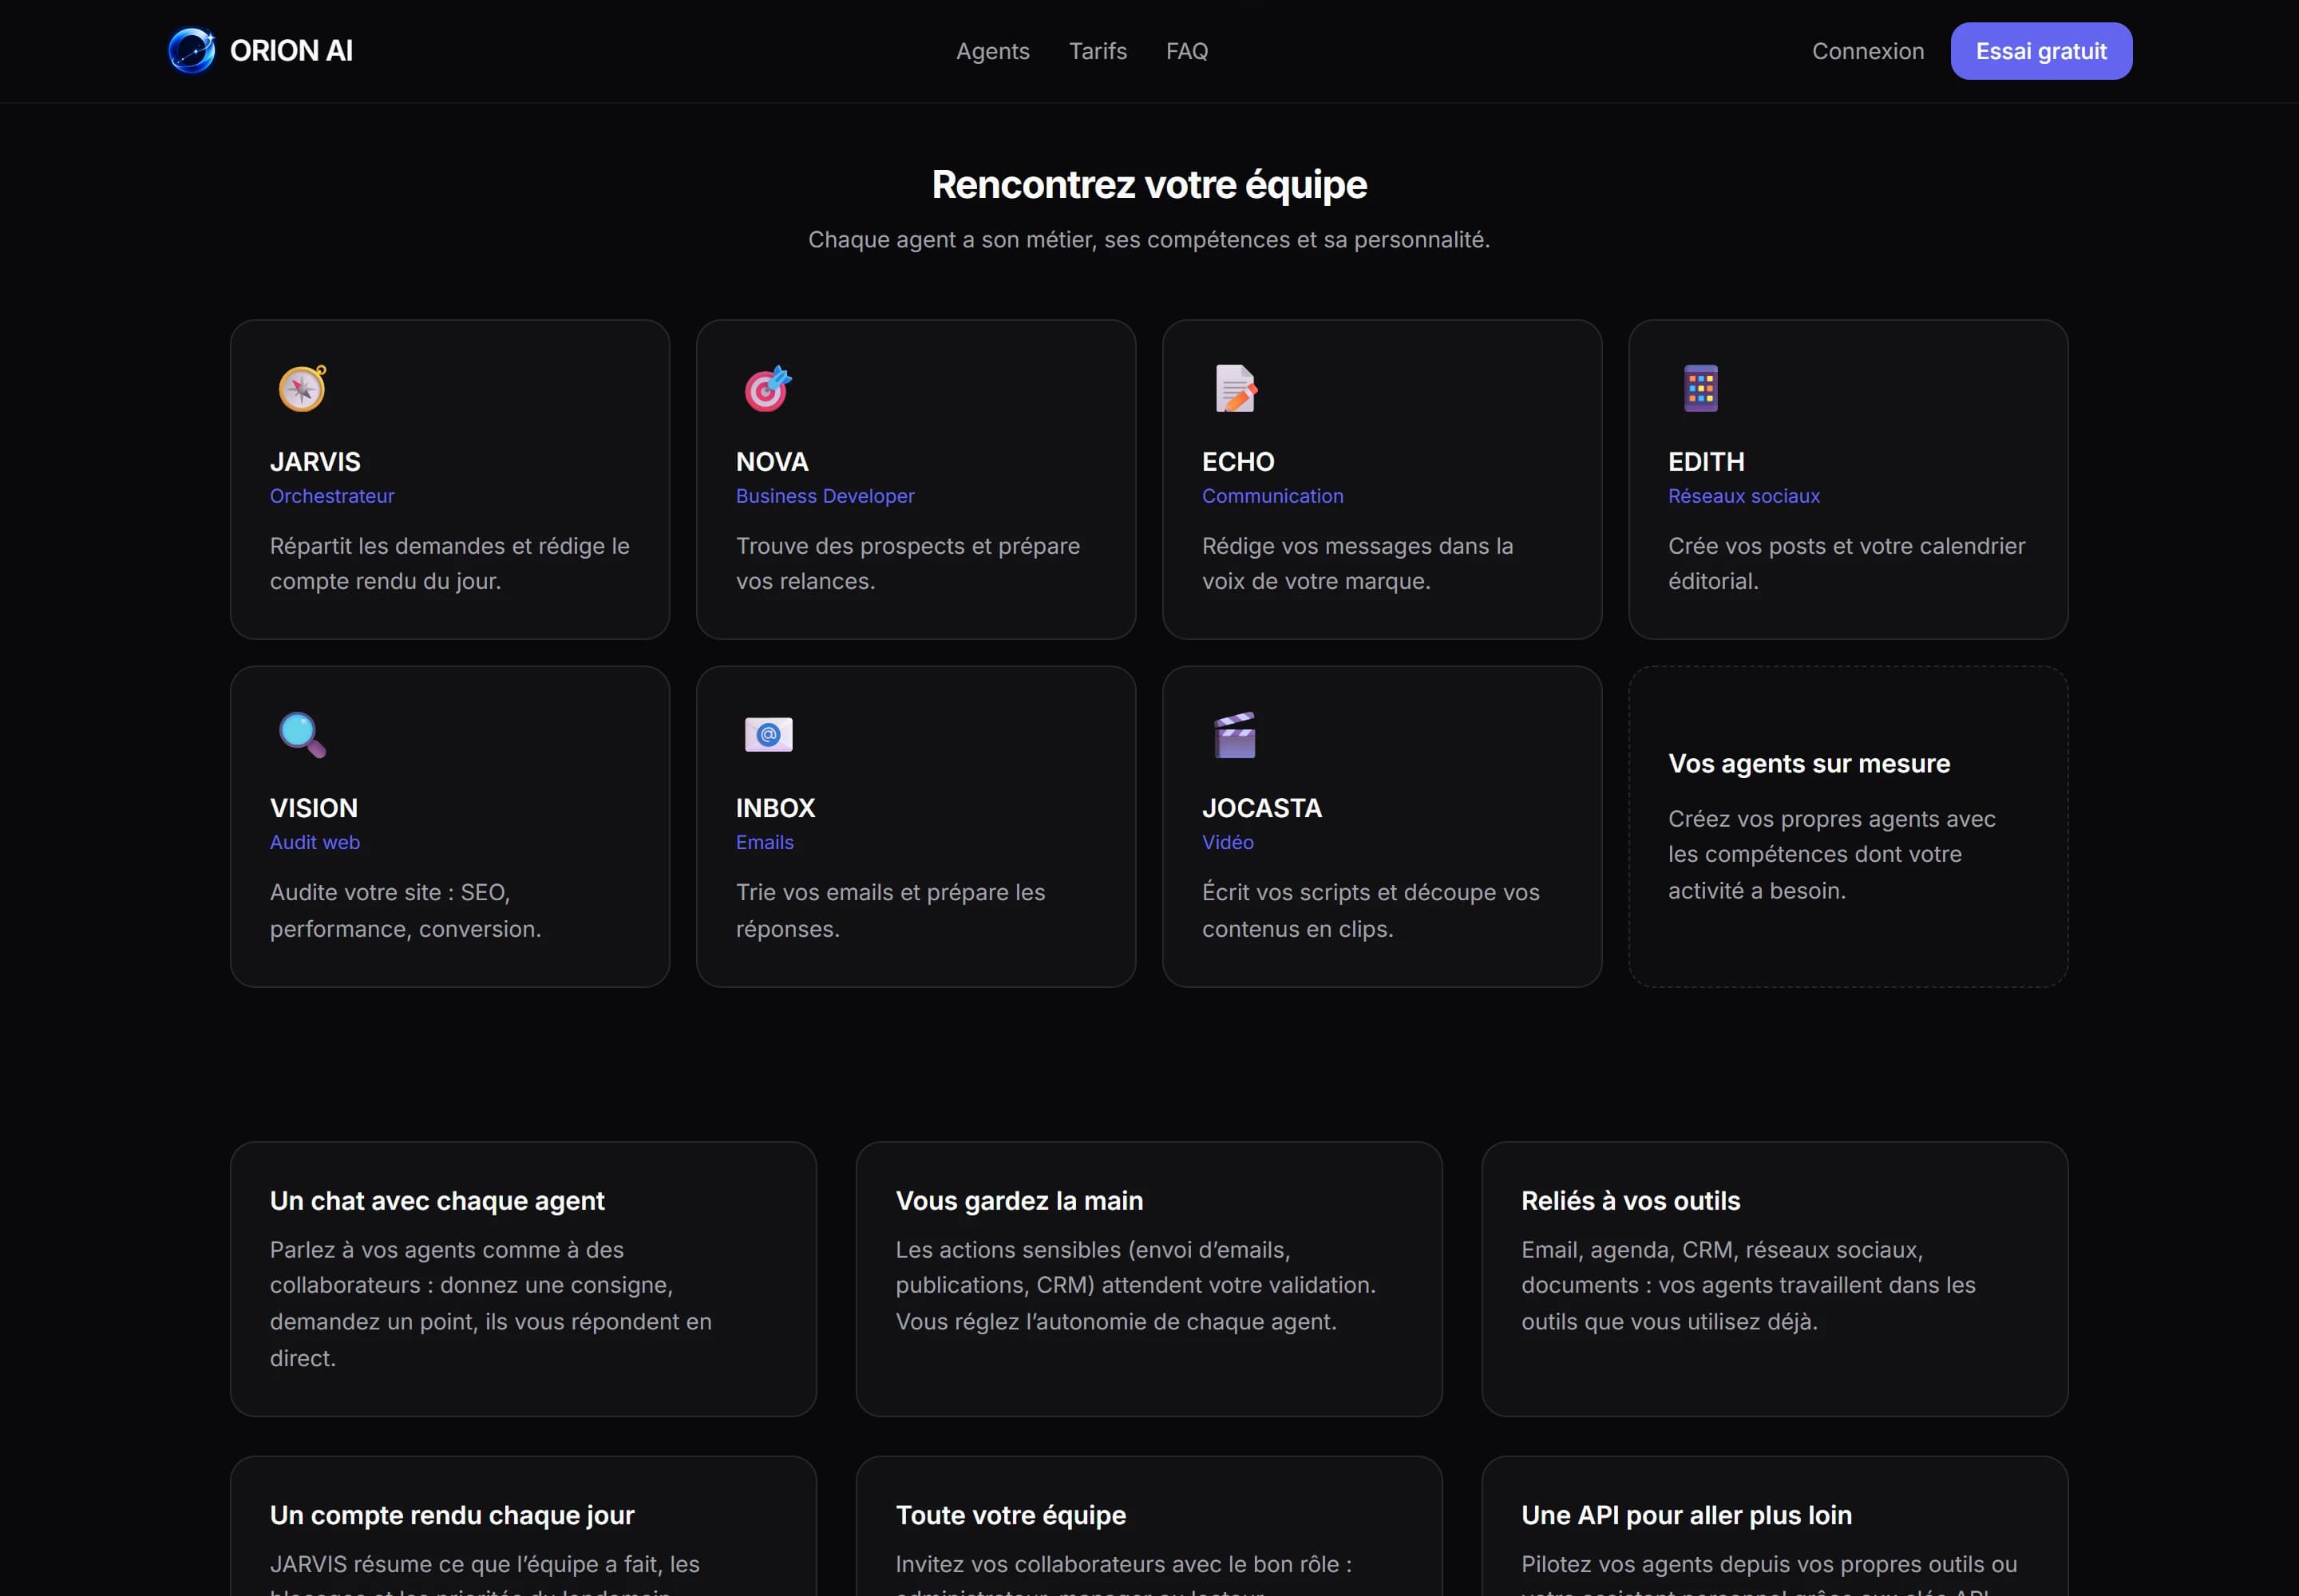2299x1596 pixels.
Task: Click the Toute votre équipe title
Action: tap(1011, 1515)
